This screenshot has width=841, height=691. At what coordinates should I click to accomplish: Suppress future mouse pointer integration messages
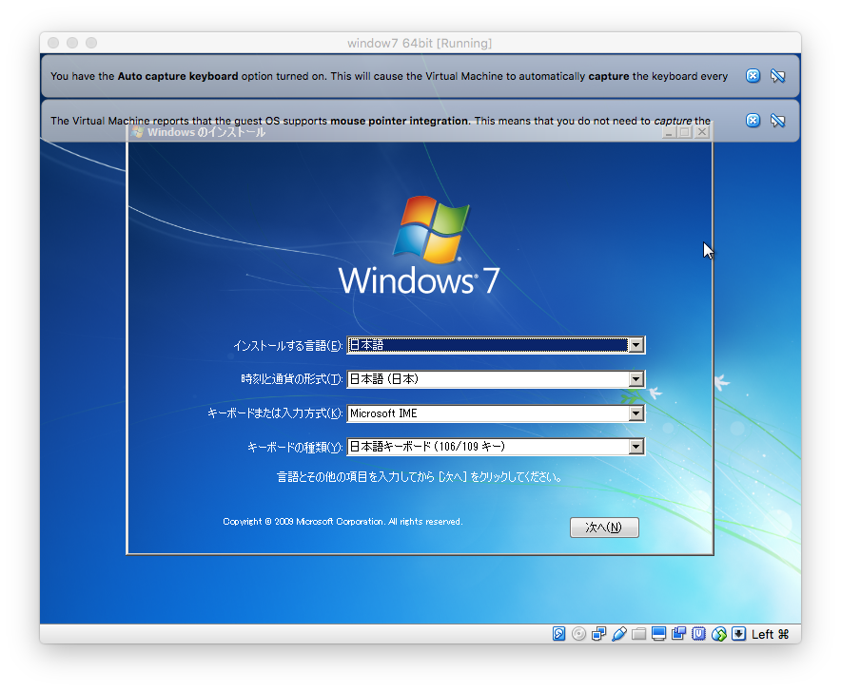pos(777,120)
